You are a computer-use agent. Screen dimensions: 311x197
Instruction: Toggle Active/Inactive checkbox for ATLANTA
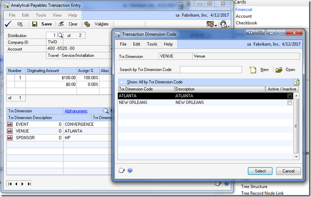(290, 96)
